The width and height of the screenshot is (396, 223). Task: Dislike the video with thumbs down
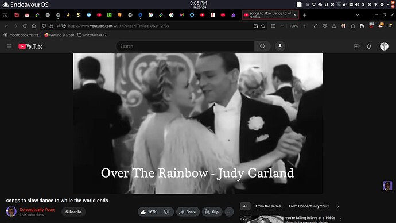click(167, 212)
